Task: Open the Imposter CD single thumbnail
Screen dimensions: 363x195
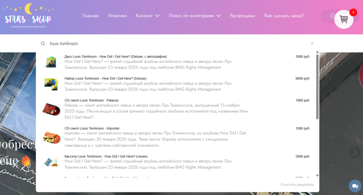Action: coord(51,136)
